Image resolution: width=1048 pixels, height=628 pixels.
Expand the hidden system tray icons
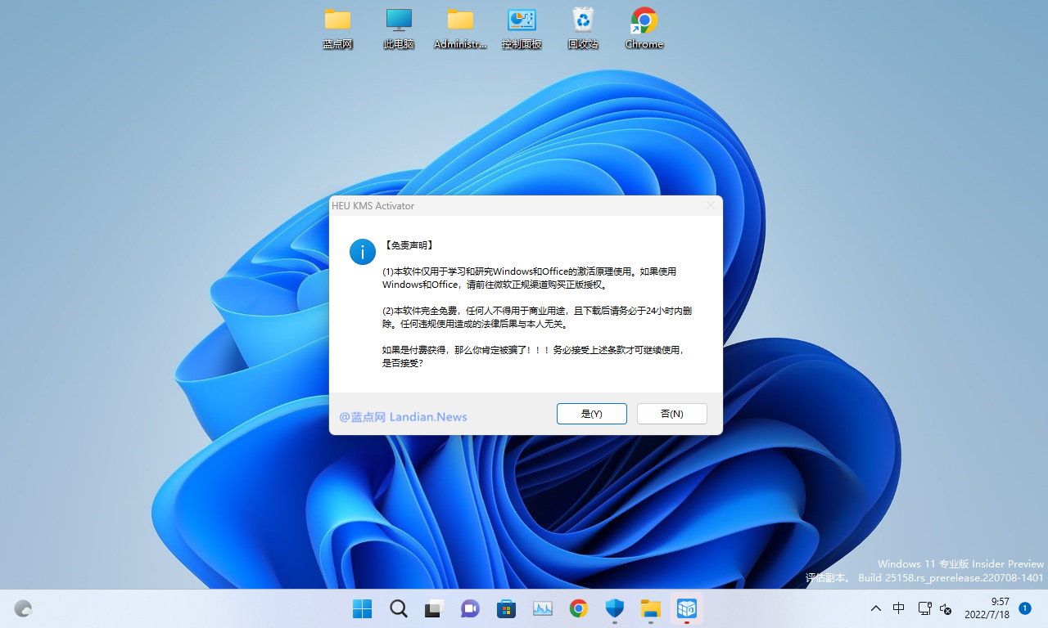pyautogui.click(x=875, y=608)
